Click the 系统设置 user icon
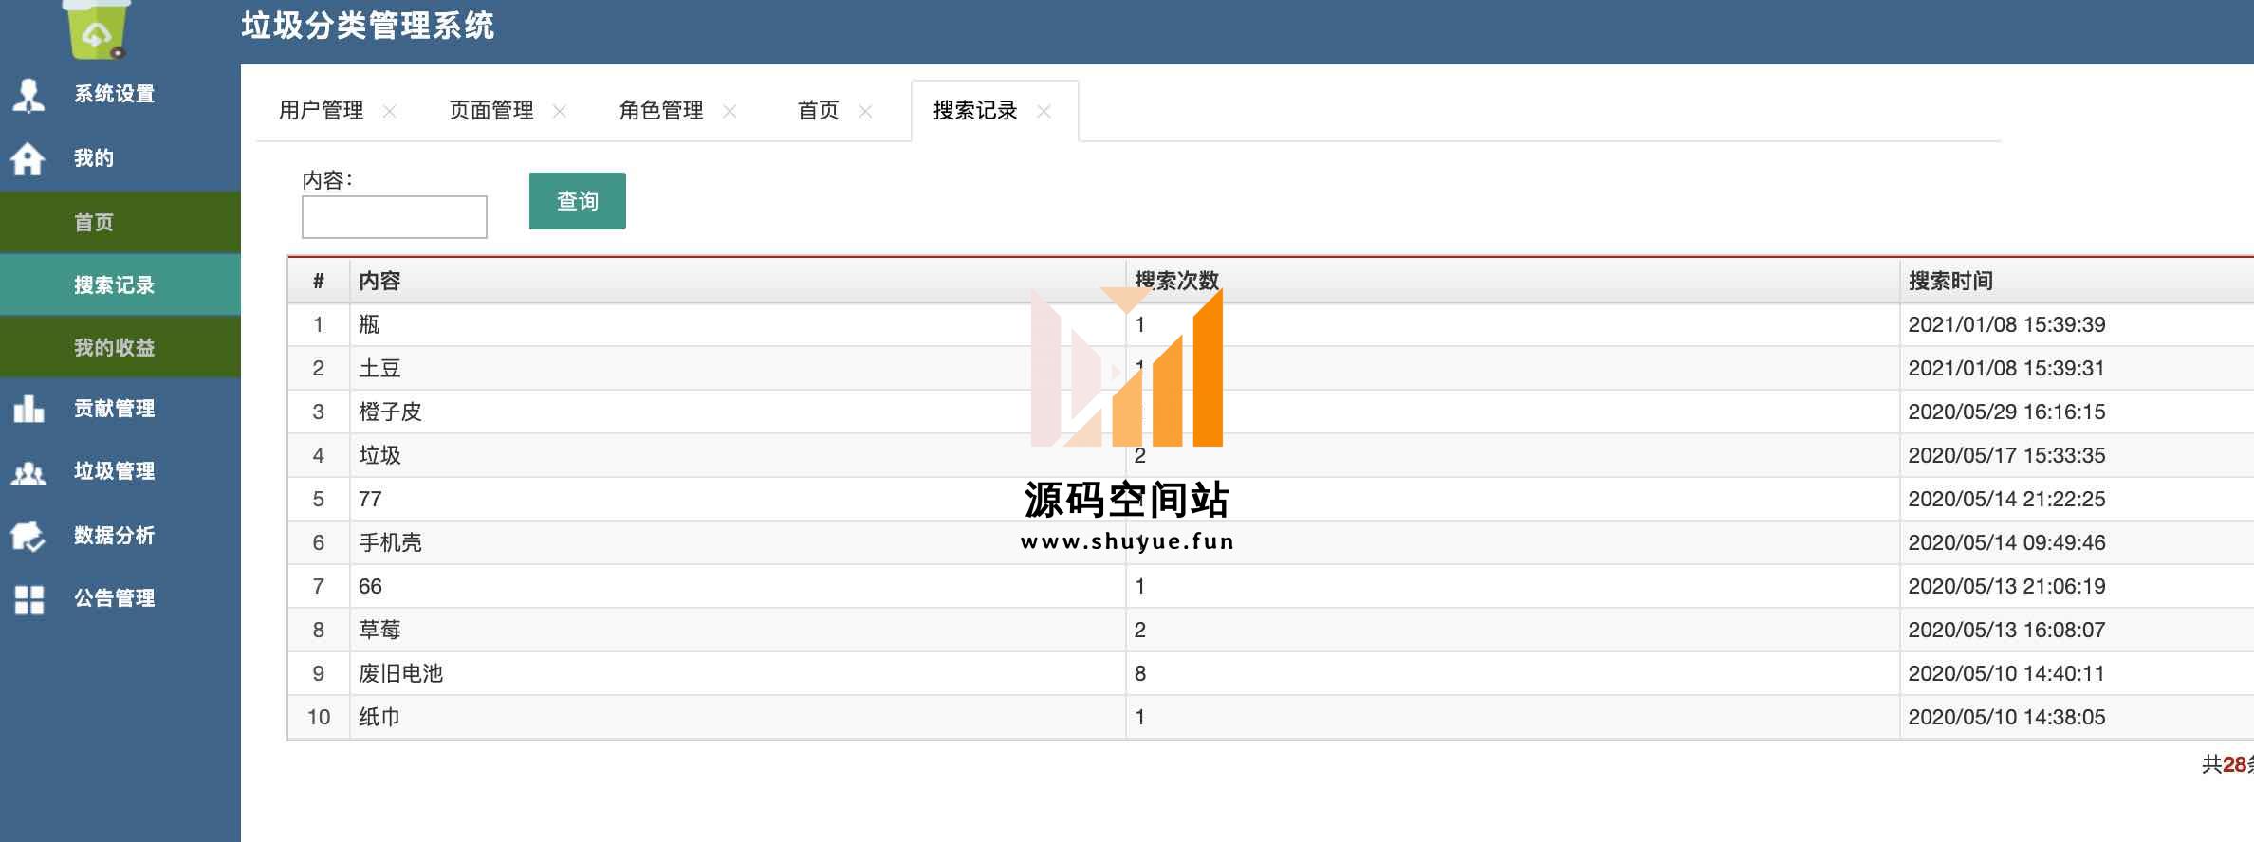2254x842 pixels. (29, 95)
